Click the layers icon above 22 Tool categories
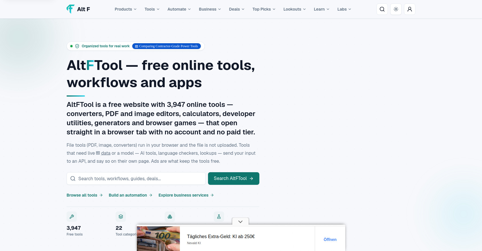 [x=121, y=217]
